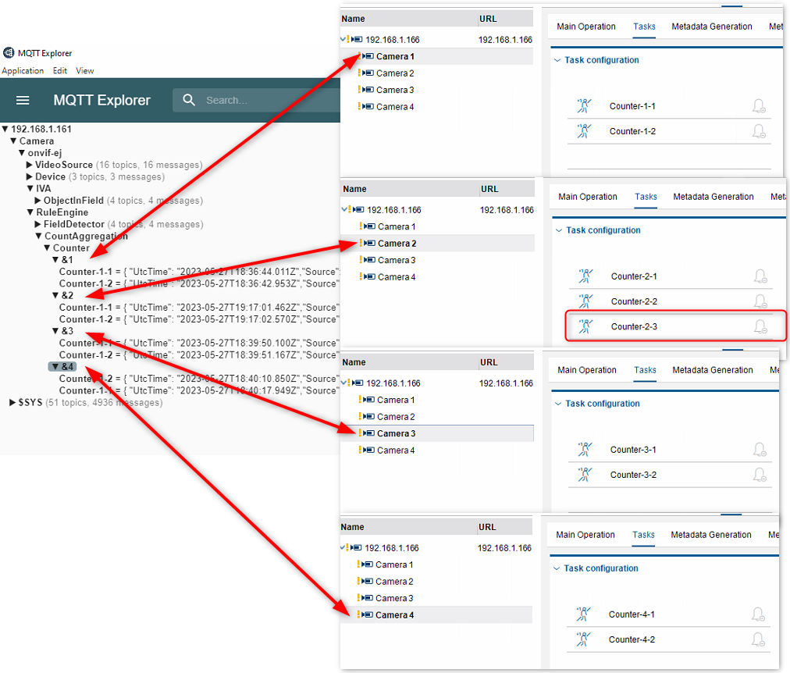The width and height of the screenshot is (790, 673).
Task: Expand the VideoSource topic node
Action: tap(30, 165)
